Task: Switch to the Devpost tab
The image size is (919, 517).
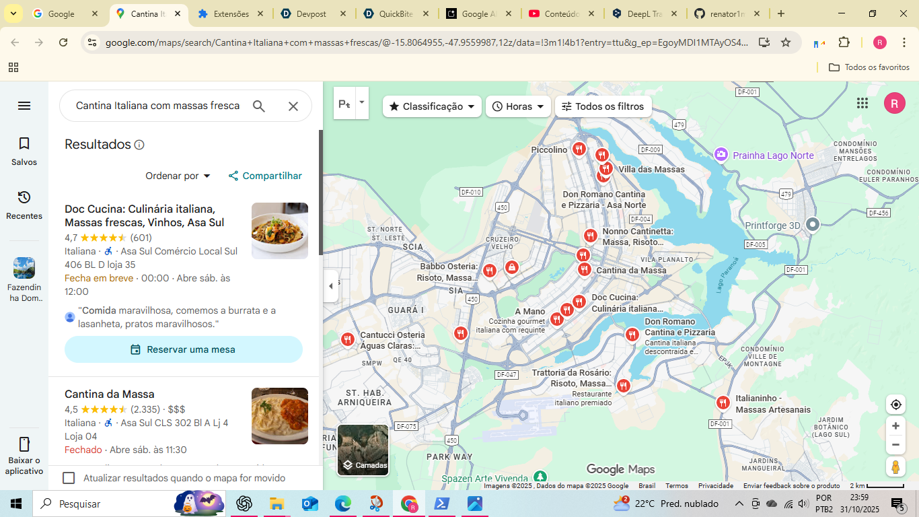Action: tap(314, 13)
